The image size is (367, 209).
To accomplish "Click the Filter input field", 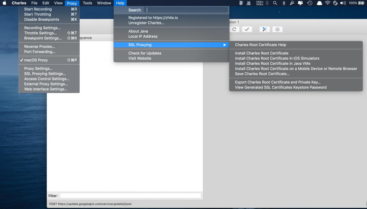I will 130,196.
